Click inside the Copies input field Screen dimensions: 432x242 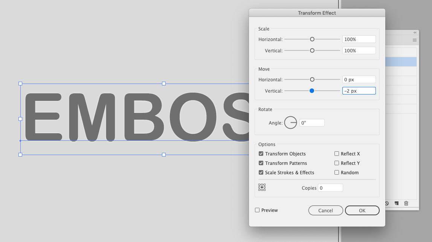click(x=330, y=187)
